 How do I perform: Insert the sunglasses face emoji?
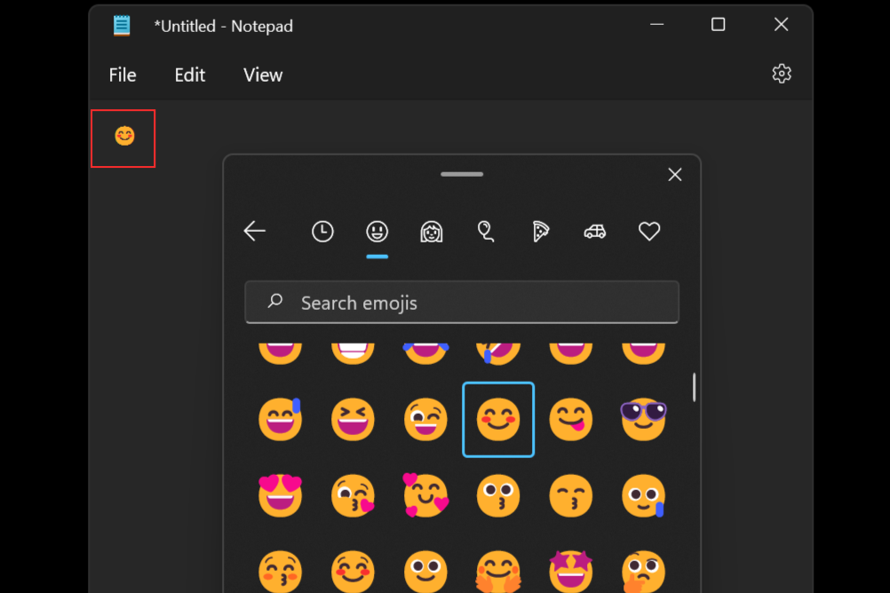pos(643,419)
